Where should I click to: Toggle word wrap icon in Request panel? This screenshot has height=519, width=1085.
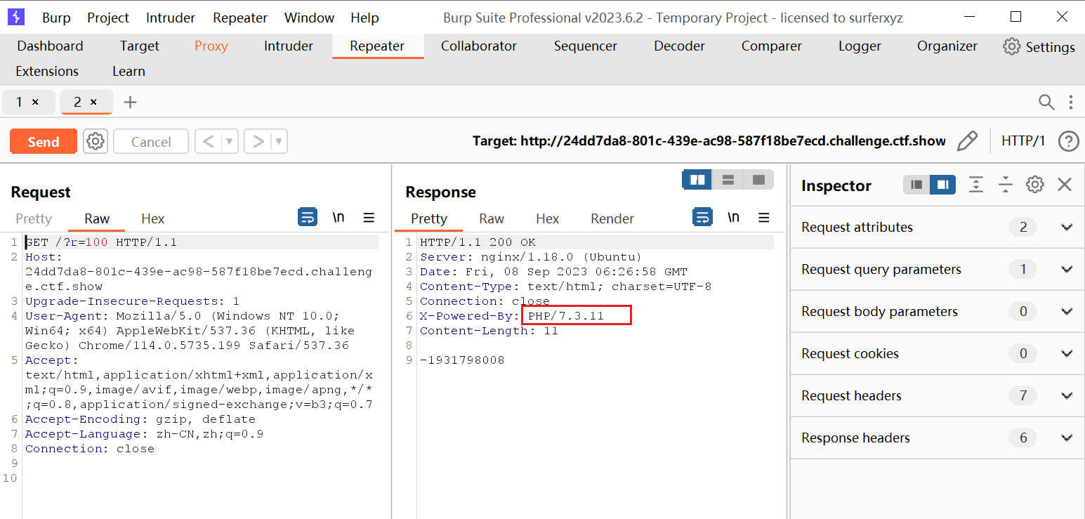click(x=308, y=218)
